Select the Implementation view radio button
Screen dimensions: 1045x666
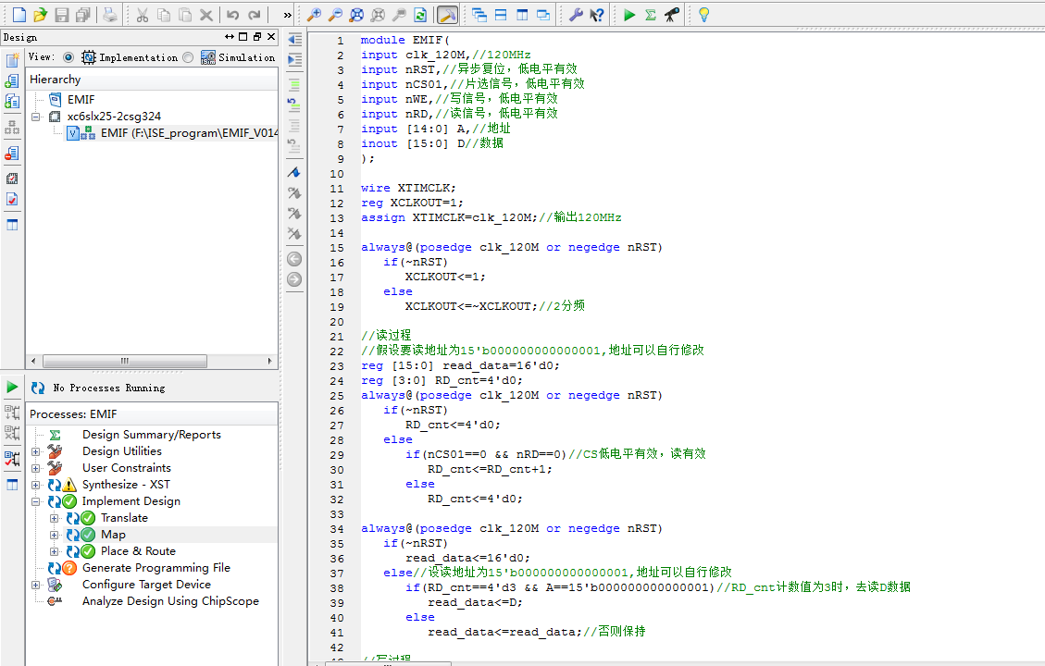pyautogui.click(x=68, y=57)
